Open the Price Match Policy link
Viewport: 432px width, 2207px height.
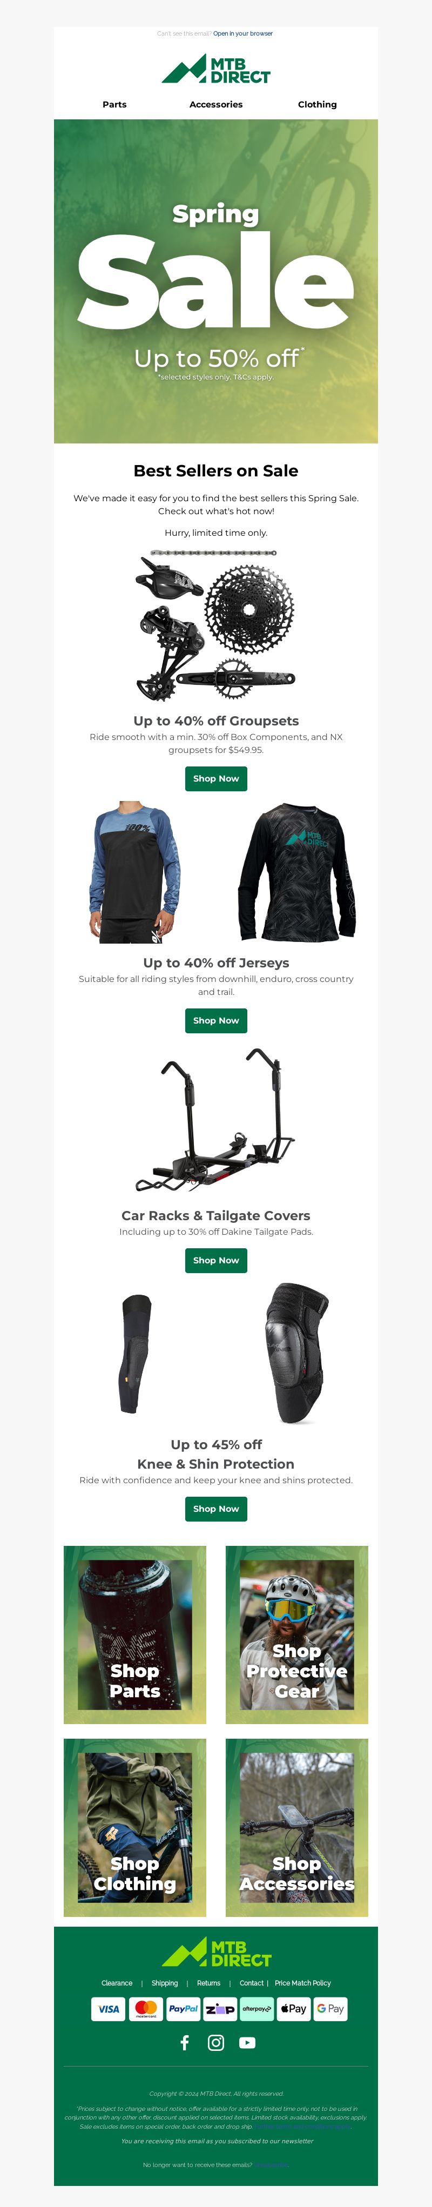(x=302, y=1983)
